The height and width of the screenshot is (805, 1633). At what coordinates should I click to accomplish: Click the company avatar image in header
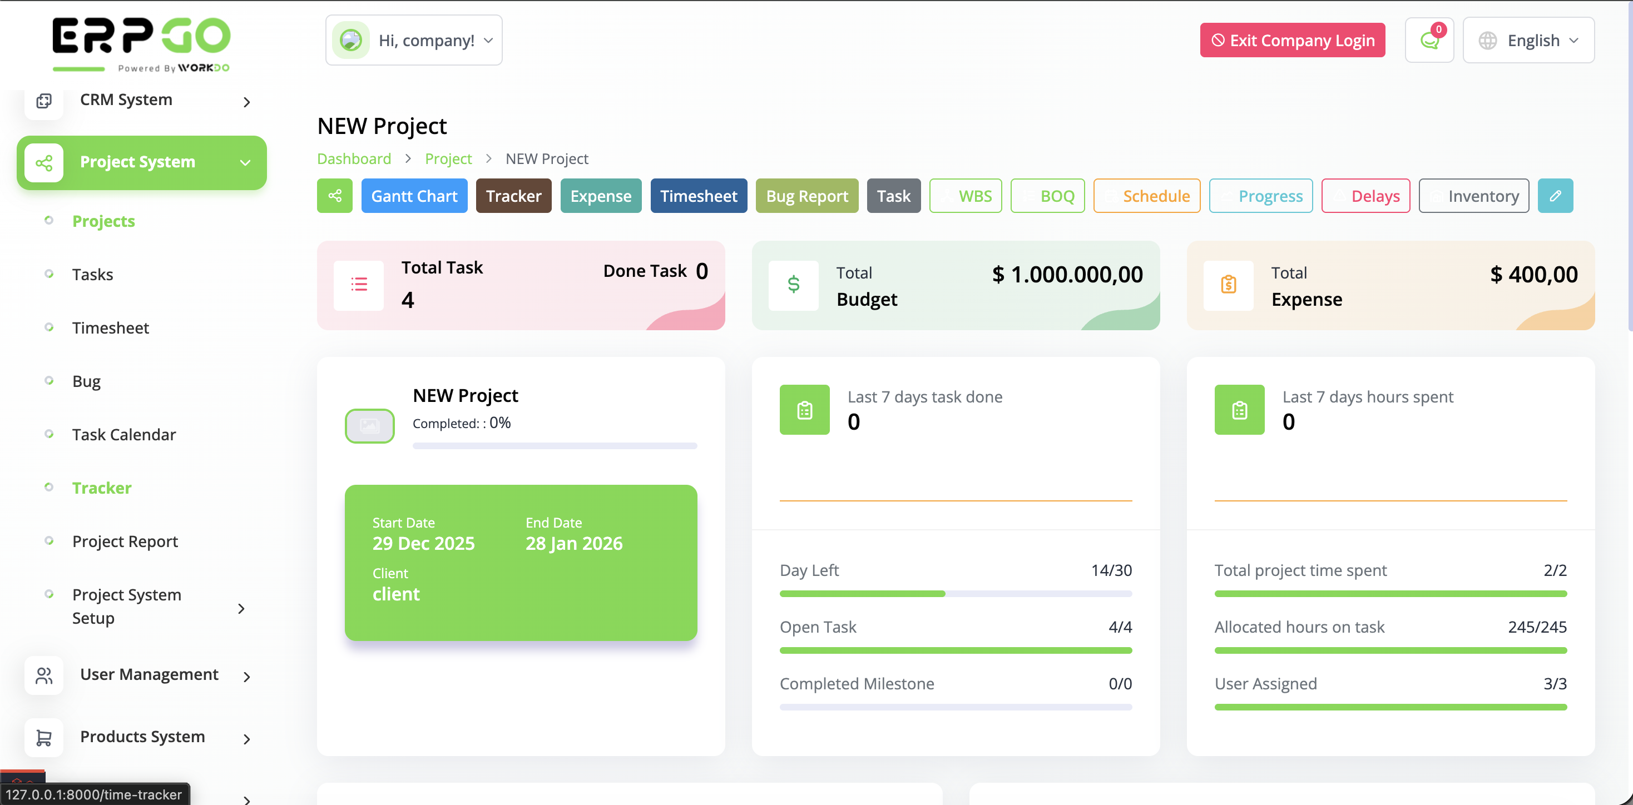350,40
